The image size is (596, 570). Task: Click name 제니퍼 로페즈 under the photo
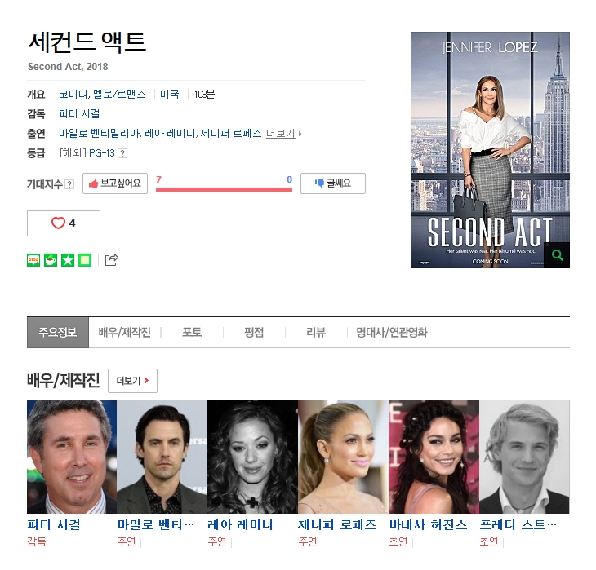point(337,525)
